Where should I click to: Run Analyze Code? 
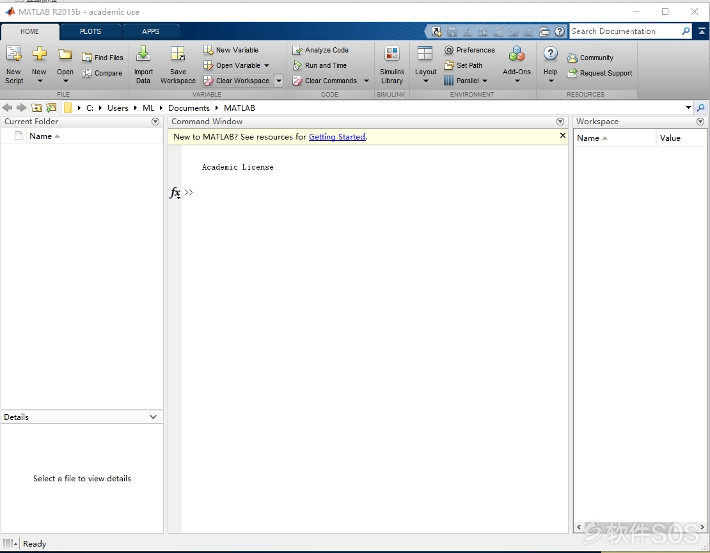(x=320, y=50)
